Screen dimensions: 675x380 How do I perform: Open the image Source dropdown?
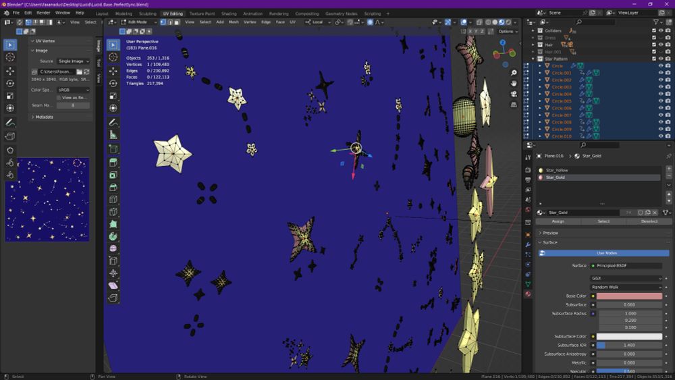point(74,61)
